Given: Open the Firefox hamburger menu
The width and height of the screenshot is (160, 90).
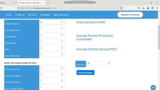Looking at the screenshot, I should coord(157,8).
